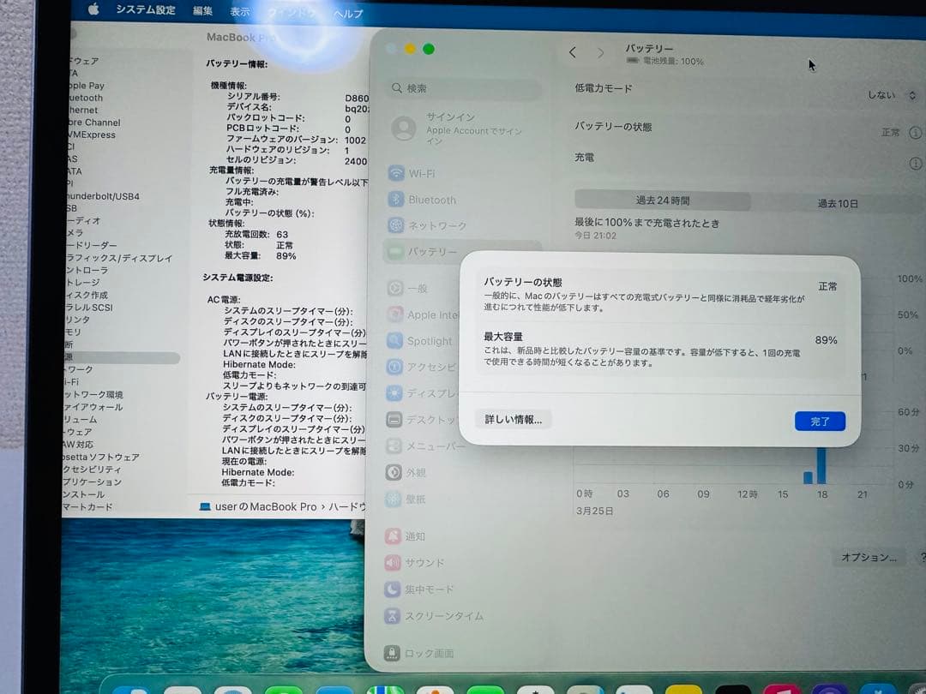Image resolution: width=926 pixels, height=694 pixels.
Task: Open Spotlight settings in sidebar
Action: click(422, 340)
